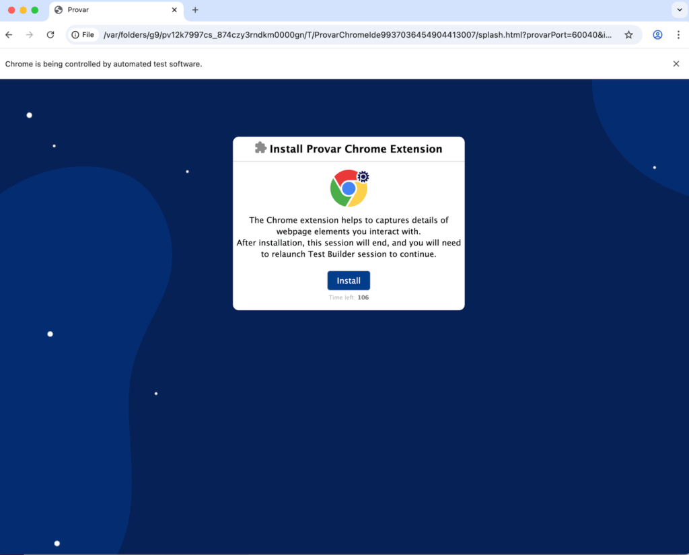Viewport: 689px width, 555px height.
Task: Close the Provar tab
Action: [174, 9]
